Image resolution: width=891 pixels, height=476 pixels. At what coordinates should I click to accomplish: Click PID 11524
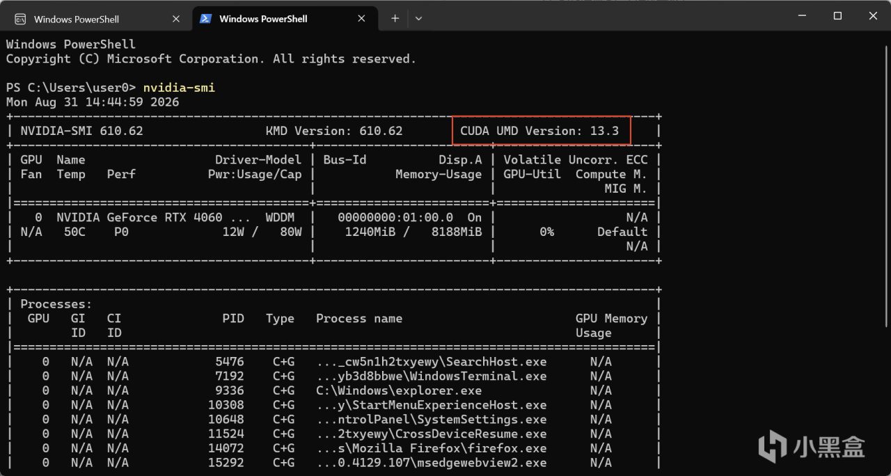tap(226, 434)
